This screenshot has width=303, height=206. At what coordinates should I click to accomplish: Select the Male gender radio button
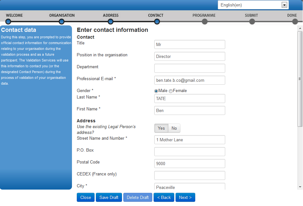tap(156, 91)
